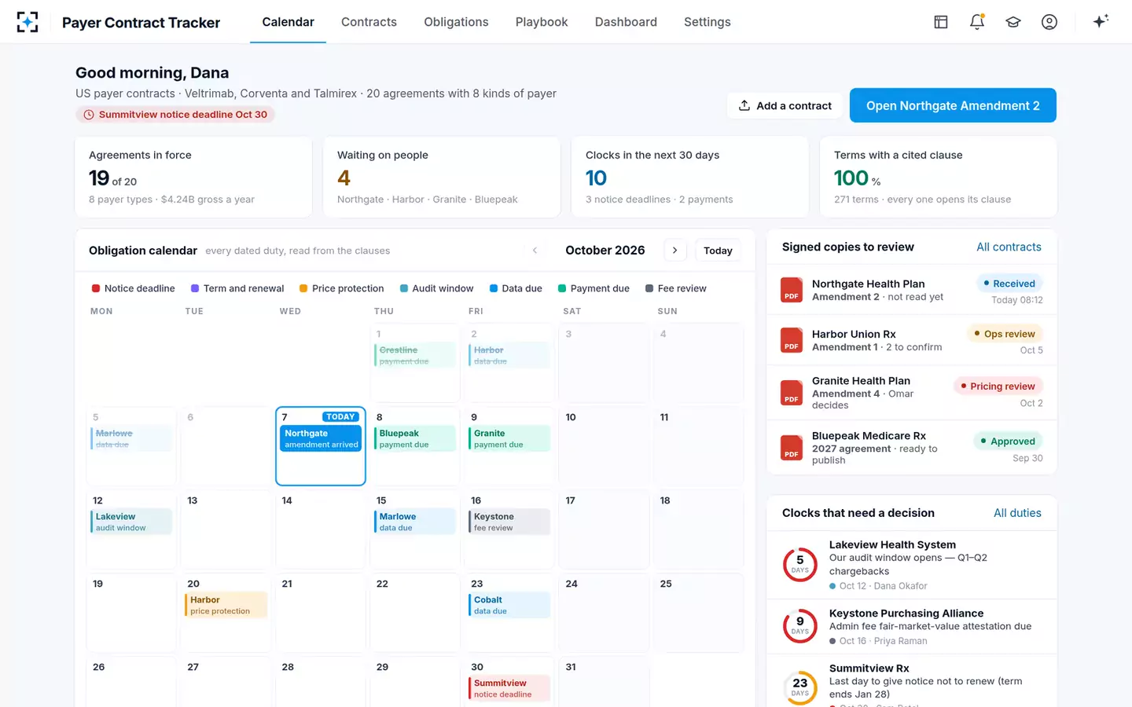Open the Harbor price protection event

click(x=226, y=605)
